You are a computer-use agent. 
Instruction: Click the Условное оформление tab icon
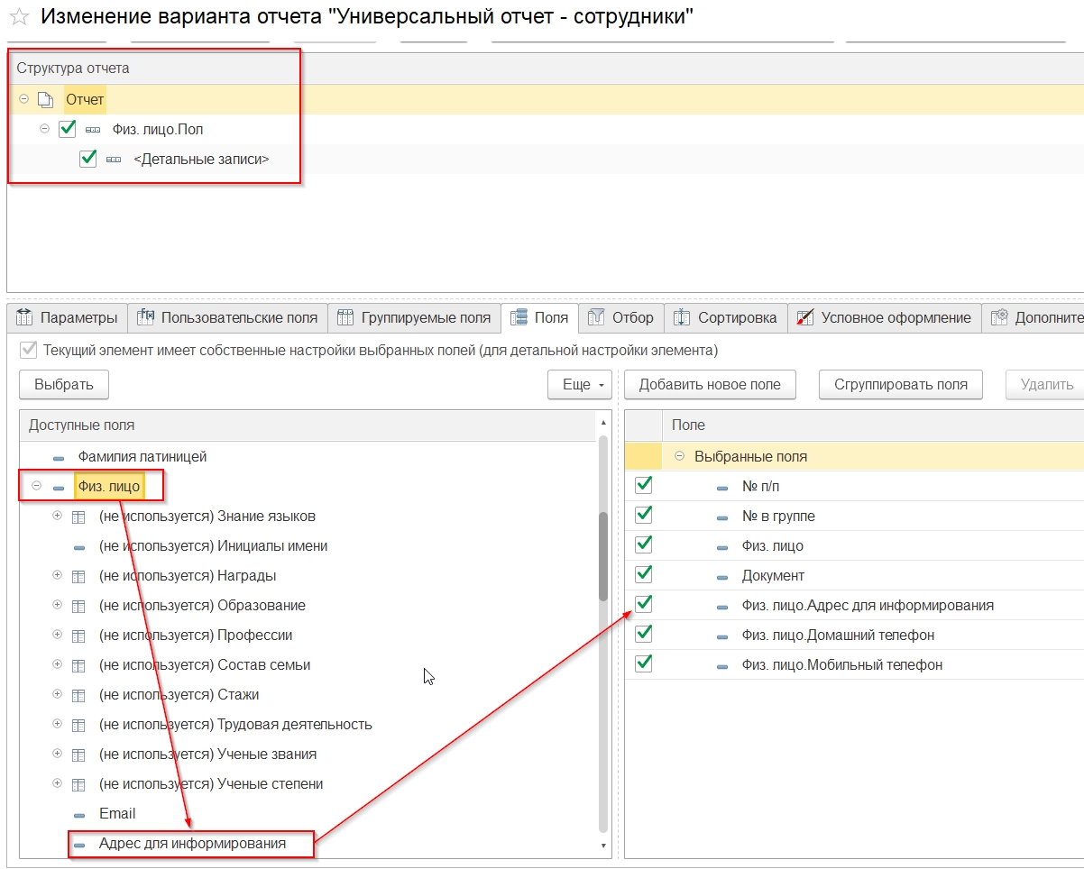[x=805, y=317]
